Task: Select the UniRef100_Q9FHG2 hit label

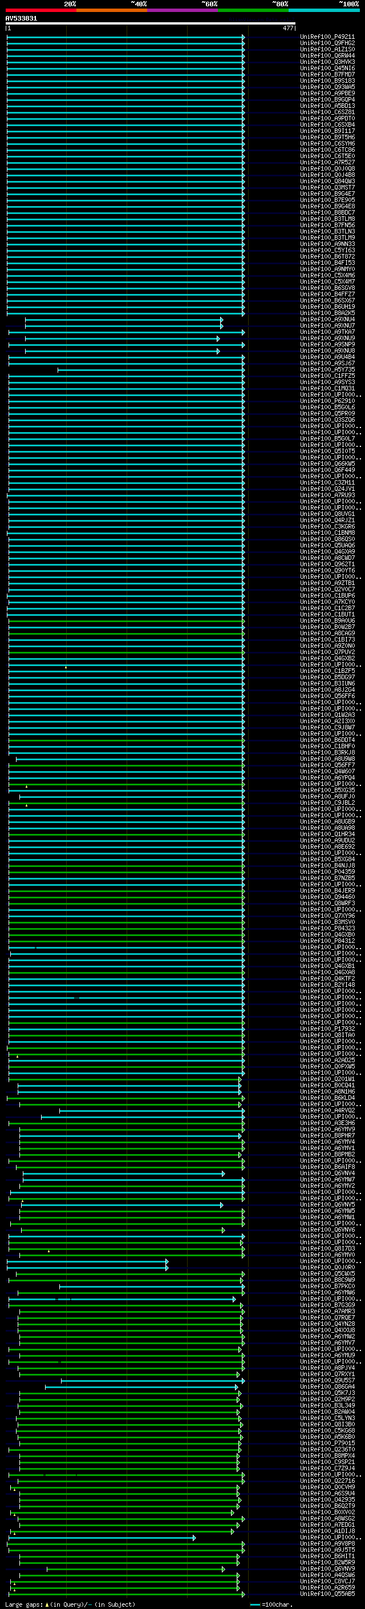Action: click(327, 43)
